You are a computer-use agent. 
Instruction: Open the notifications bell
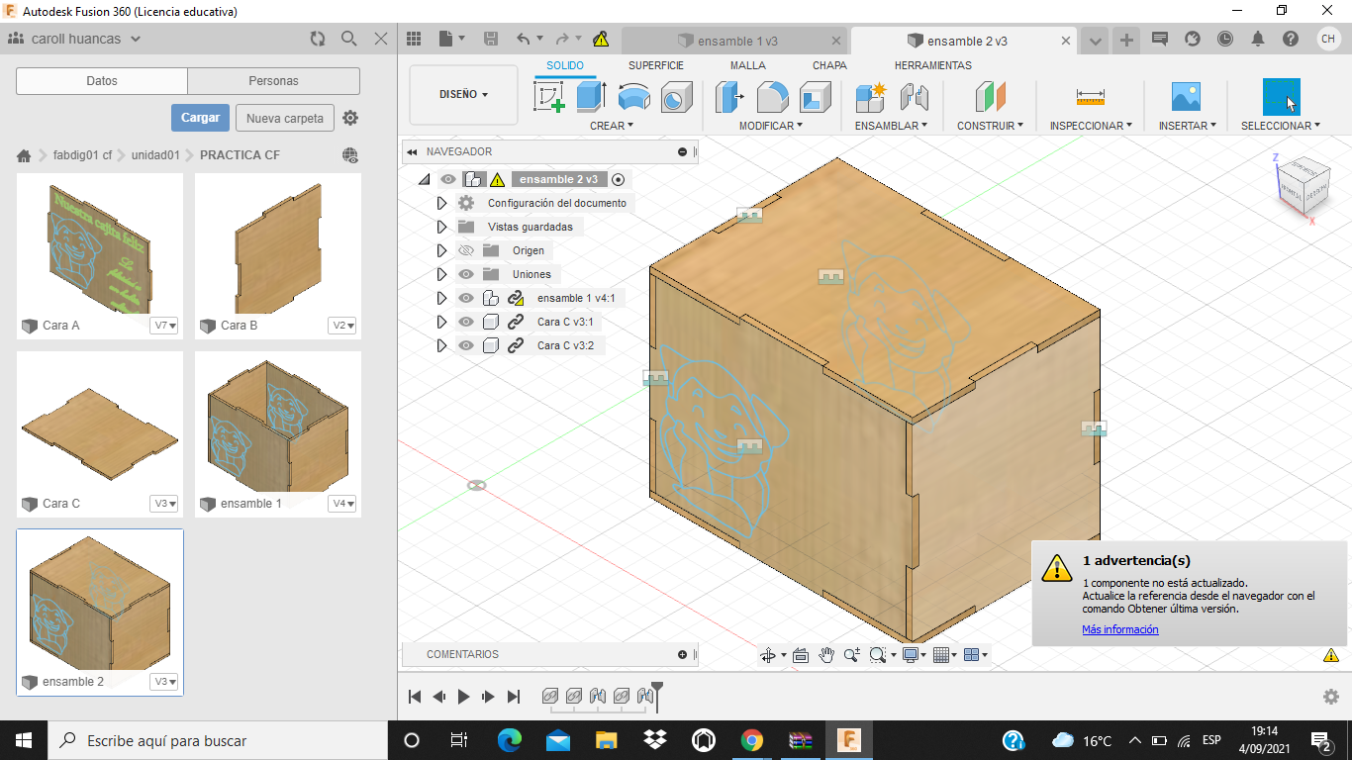coord(1258,39)
